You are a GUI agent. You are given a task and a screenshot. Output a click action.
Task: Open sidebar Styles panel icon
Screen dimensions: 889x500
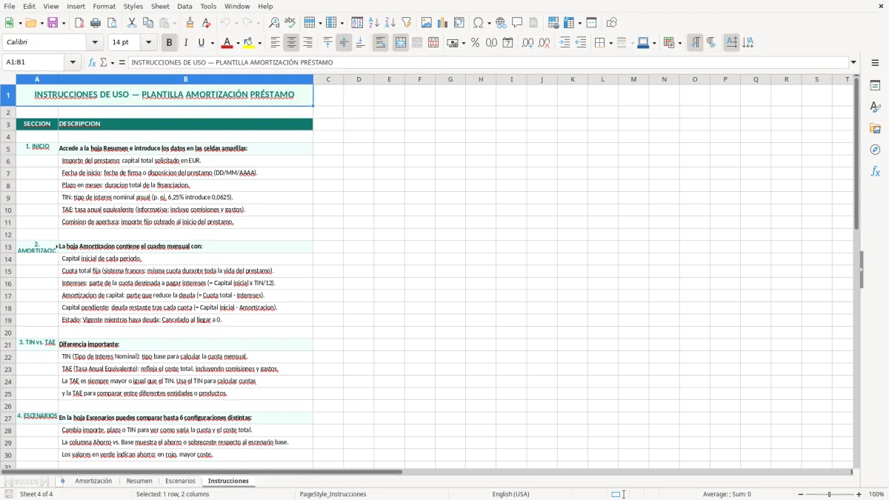click(875, 107)
